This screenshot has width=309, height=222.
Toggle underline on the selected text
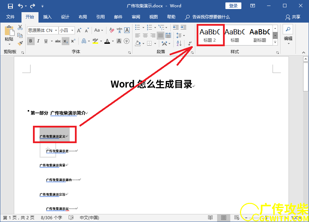point(46,41)
